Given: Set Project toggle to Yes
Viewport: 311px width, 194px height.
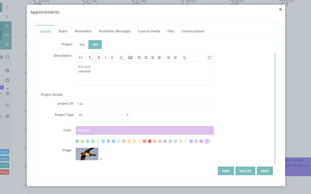Looking at the screenshot, I should (82, 44).
